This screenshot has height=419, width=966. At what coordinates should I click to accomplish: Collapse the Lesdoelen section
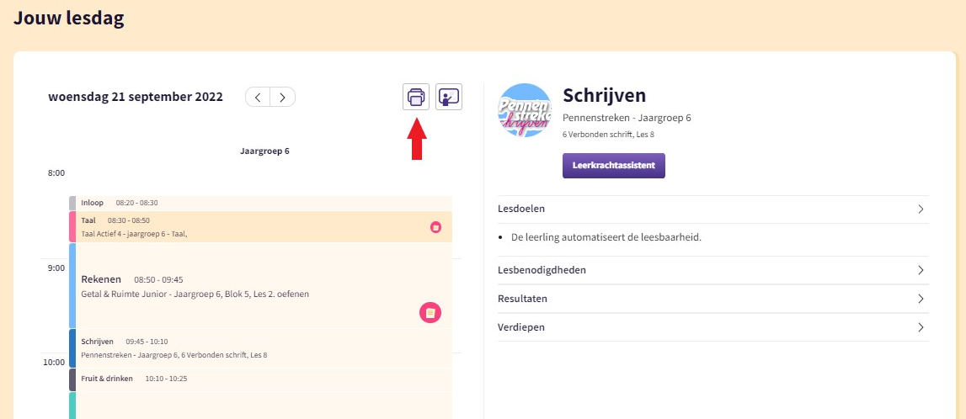pyautogui.click(x=921, y=209)
